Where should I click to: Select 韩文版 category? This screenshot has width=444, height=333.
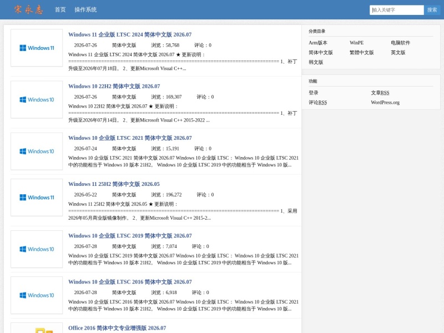coord(316,62)
